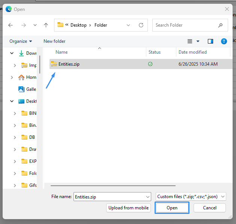Viewport: 236px width, 224px height.
Task: Expand the Fol folder node
Action: pos(15,174)
